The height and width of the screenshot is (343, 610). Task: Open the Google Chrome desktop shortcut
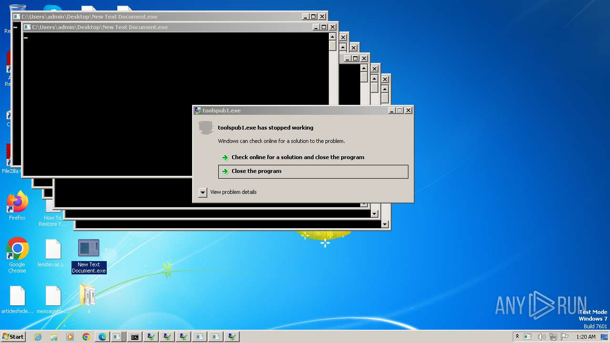(17, 255)
